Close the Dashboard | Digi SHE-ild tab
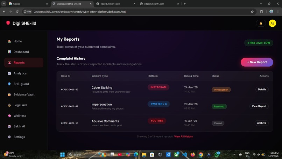Viewport: 282px width, 159px height. (91, 4)
